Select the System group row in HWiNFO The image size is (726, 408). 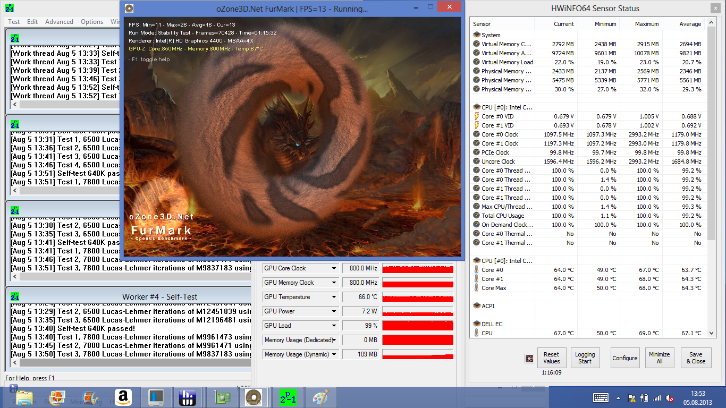[588, 35]
